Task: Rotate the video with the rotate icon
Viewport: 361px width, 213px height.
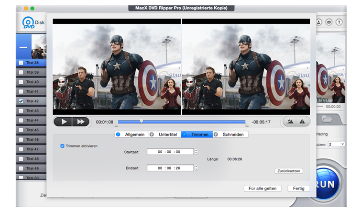Action: point(290,122)
